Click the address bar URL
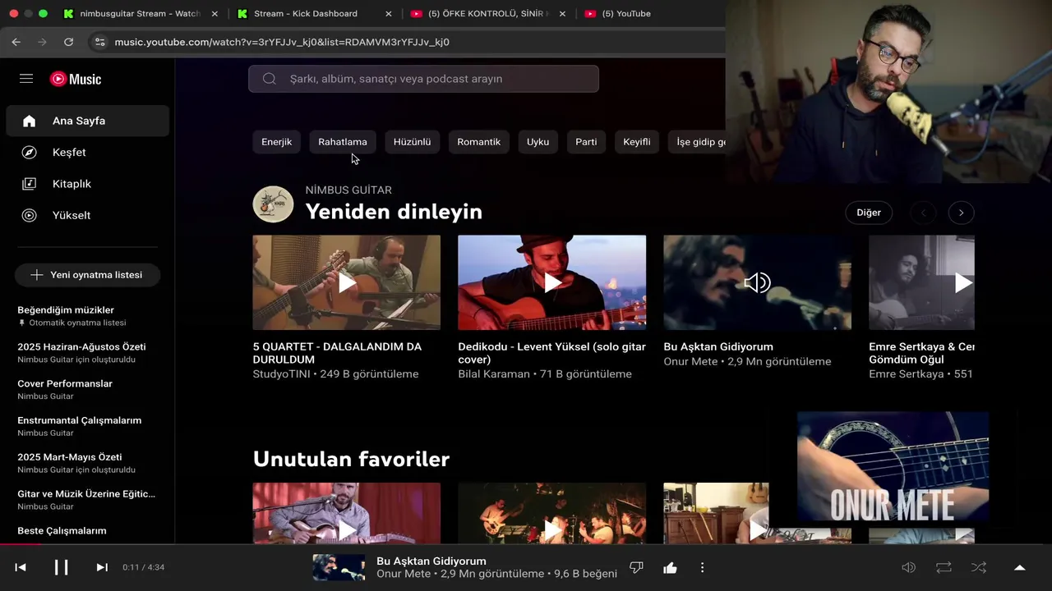This screenshot has width=1052, height=591. point(282,42)
